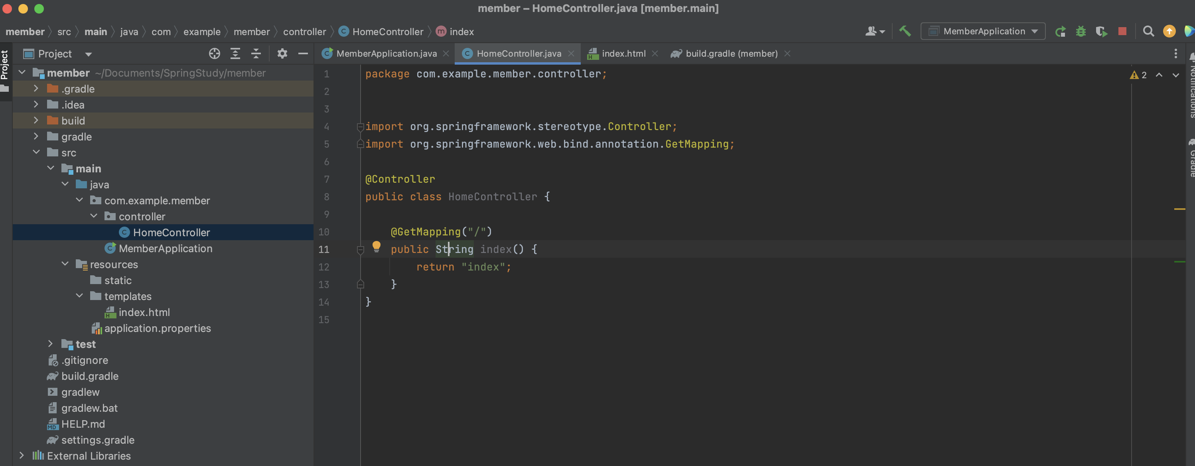This screenshot has height=466, width=1195.
Task: Stop the running application
Action: click(1122, 32)
